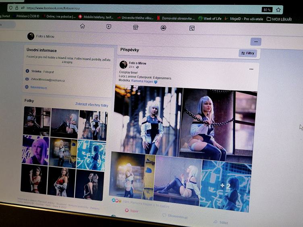Open the MojeID - Pro uživatele bookmark

tap(244, 19)
